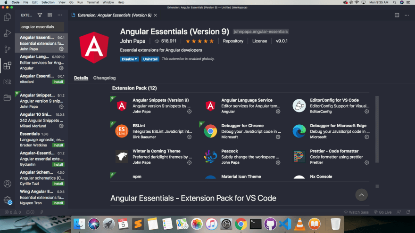Viewport: 415px width, 233px height.
Task: Open the View menu
Action: tap(62, 2)
